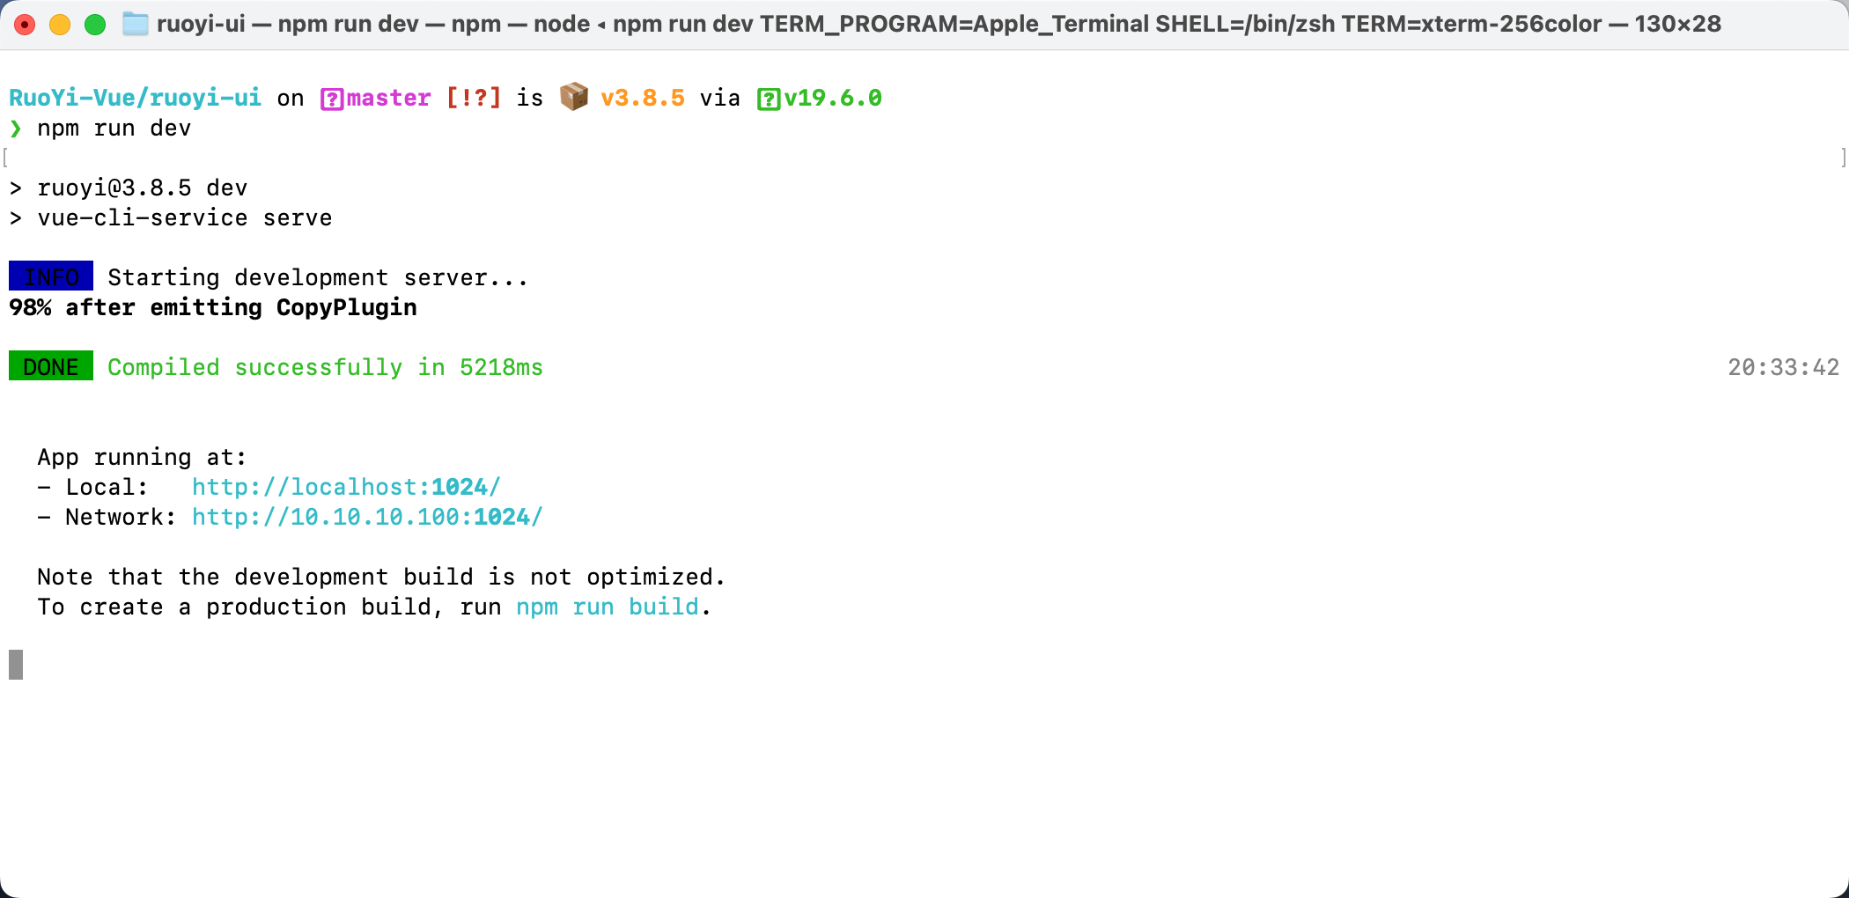1849x898 pixels.
Task: Click the 'ruoyi@3.8.5 dev' output line
Action: (x=129, y=188)
